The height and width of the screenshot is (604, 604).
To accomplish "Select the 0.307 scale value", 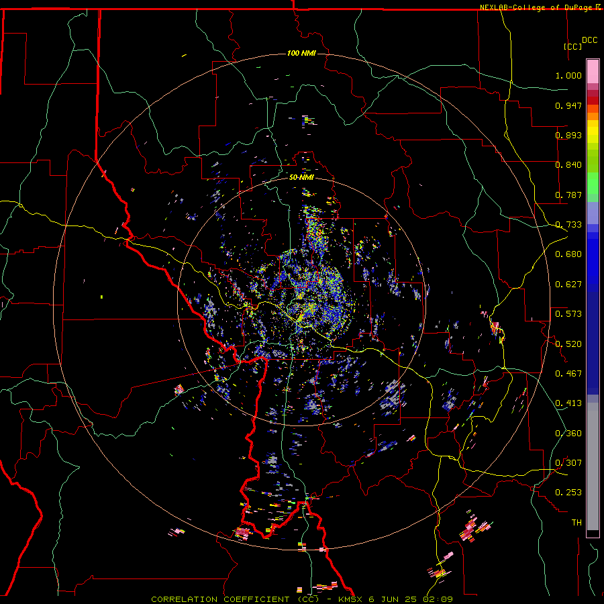I will (568, 463).
